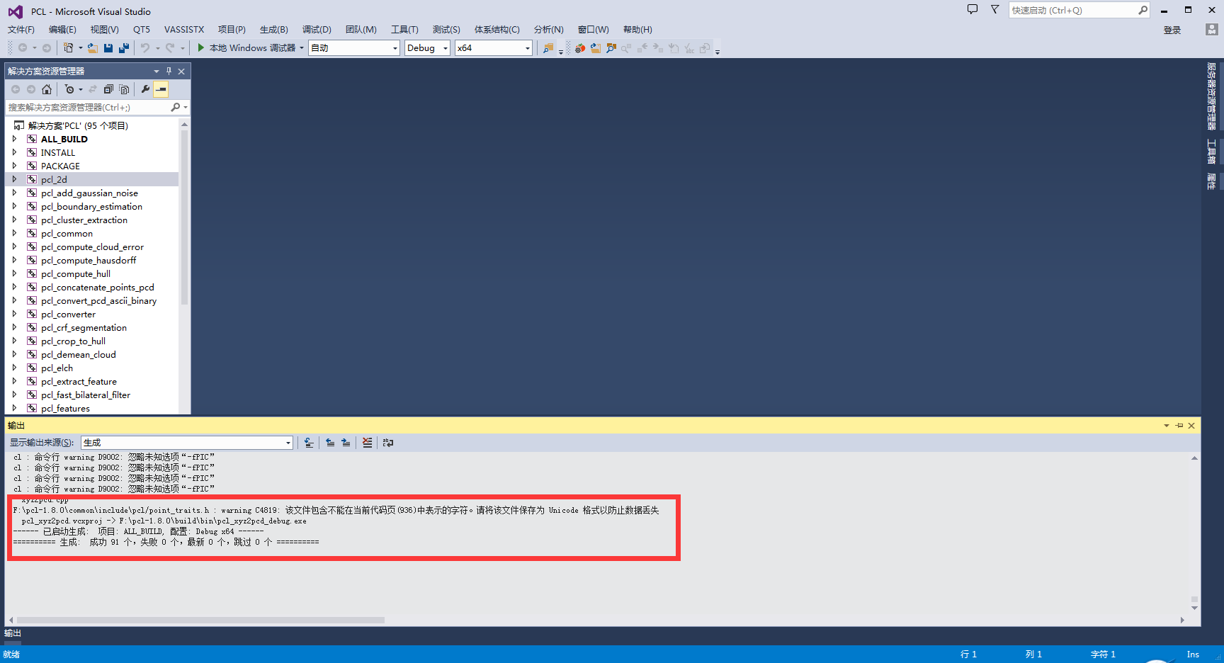This screenshot has height=663, width=1224.
Task: Close the Solution Explorer panel
Action: point(181,71)
